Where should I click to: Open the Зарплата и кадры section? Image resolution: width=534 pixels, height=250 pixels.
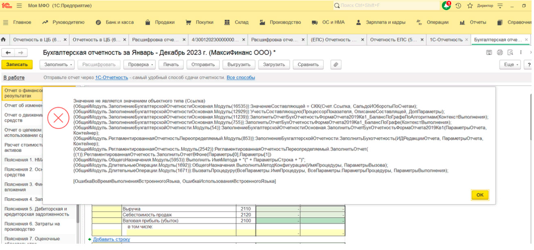(381, 22)
